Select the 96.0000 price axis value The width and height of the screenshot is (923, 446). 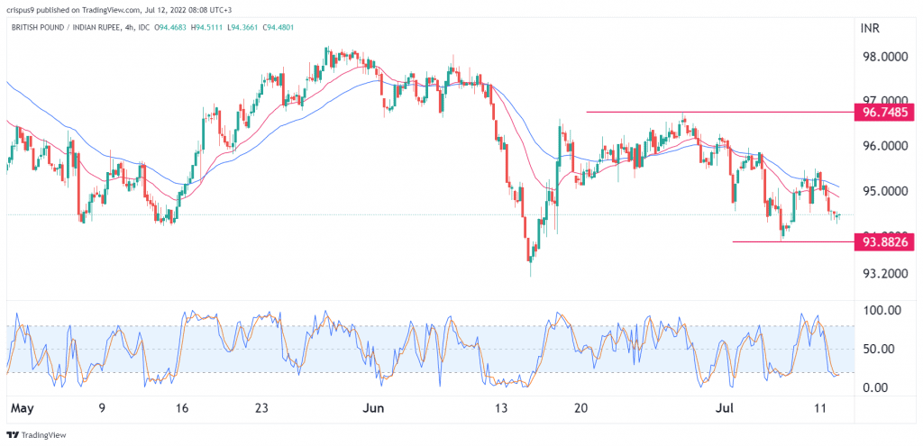coord(885,146)
